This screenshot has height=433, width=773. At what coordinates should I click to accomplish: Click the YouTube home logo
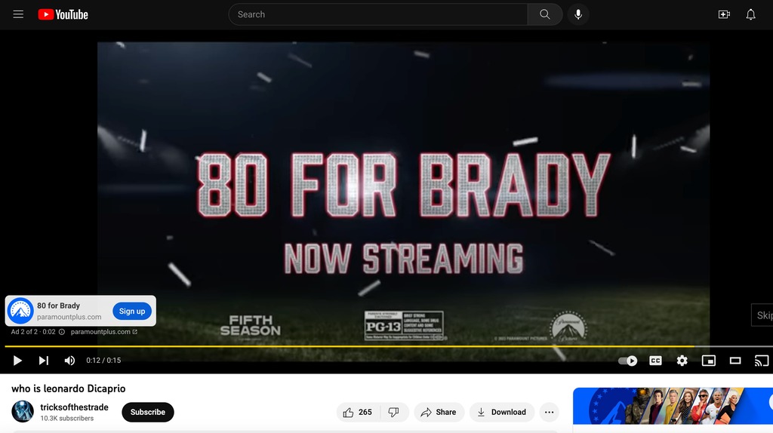pyautogui.click(x=63, y=14)
